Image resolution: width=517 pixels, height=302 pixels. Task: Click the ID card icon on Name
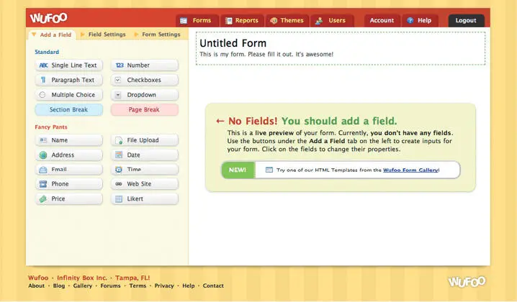(43, 140)
